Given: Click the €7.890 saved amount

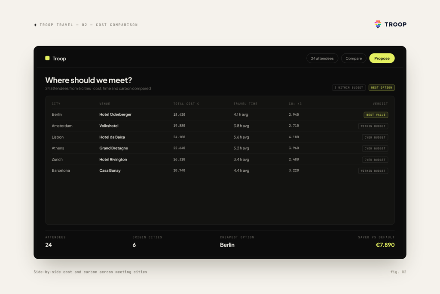Looking at the screenshot, I should [385, 245].
